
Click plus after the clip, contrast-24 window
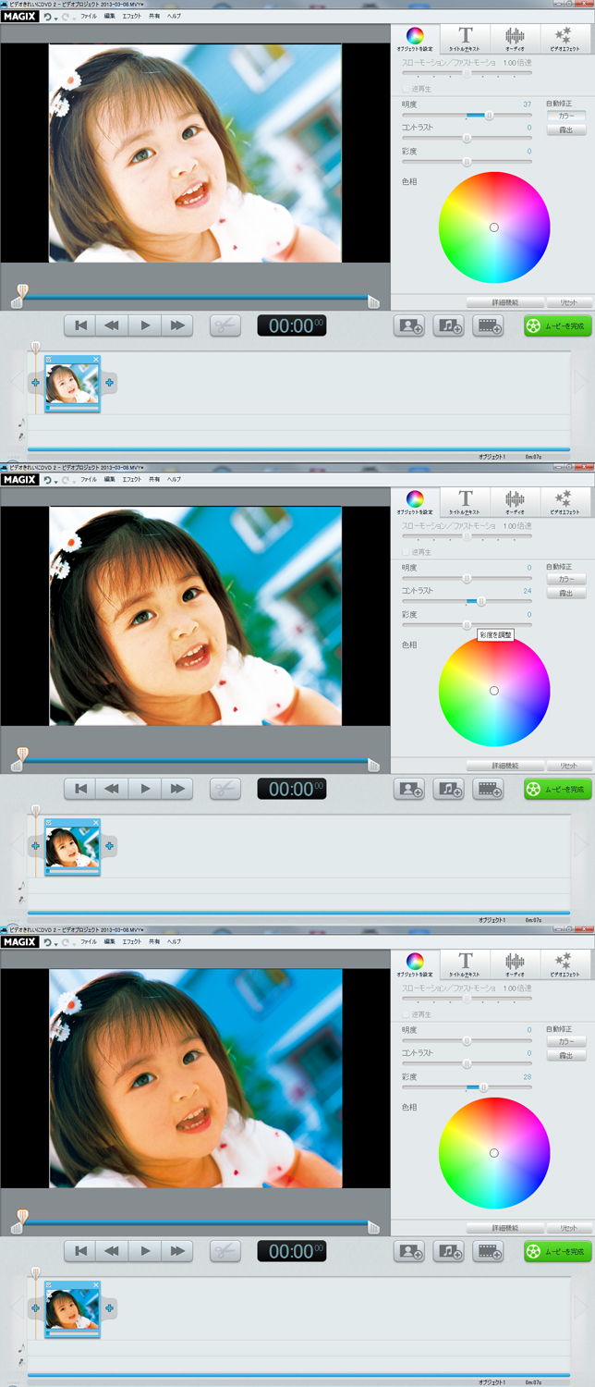click(x=109, y=845)
